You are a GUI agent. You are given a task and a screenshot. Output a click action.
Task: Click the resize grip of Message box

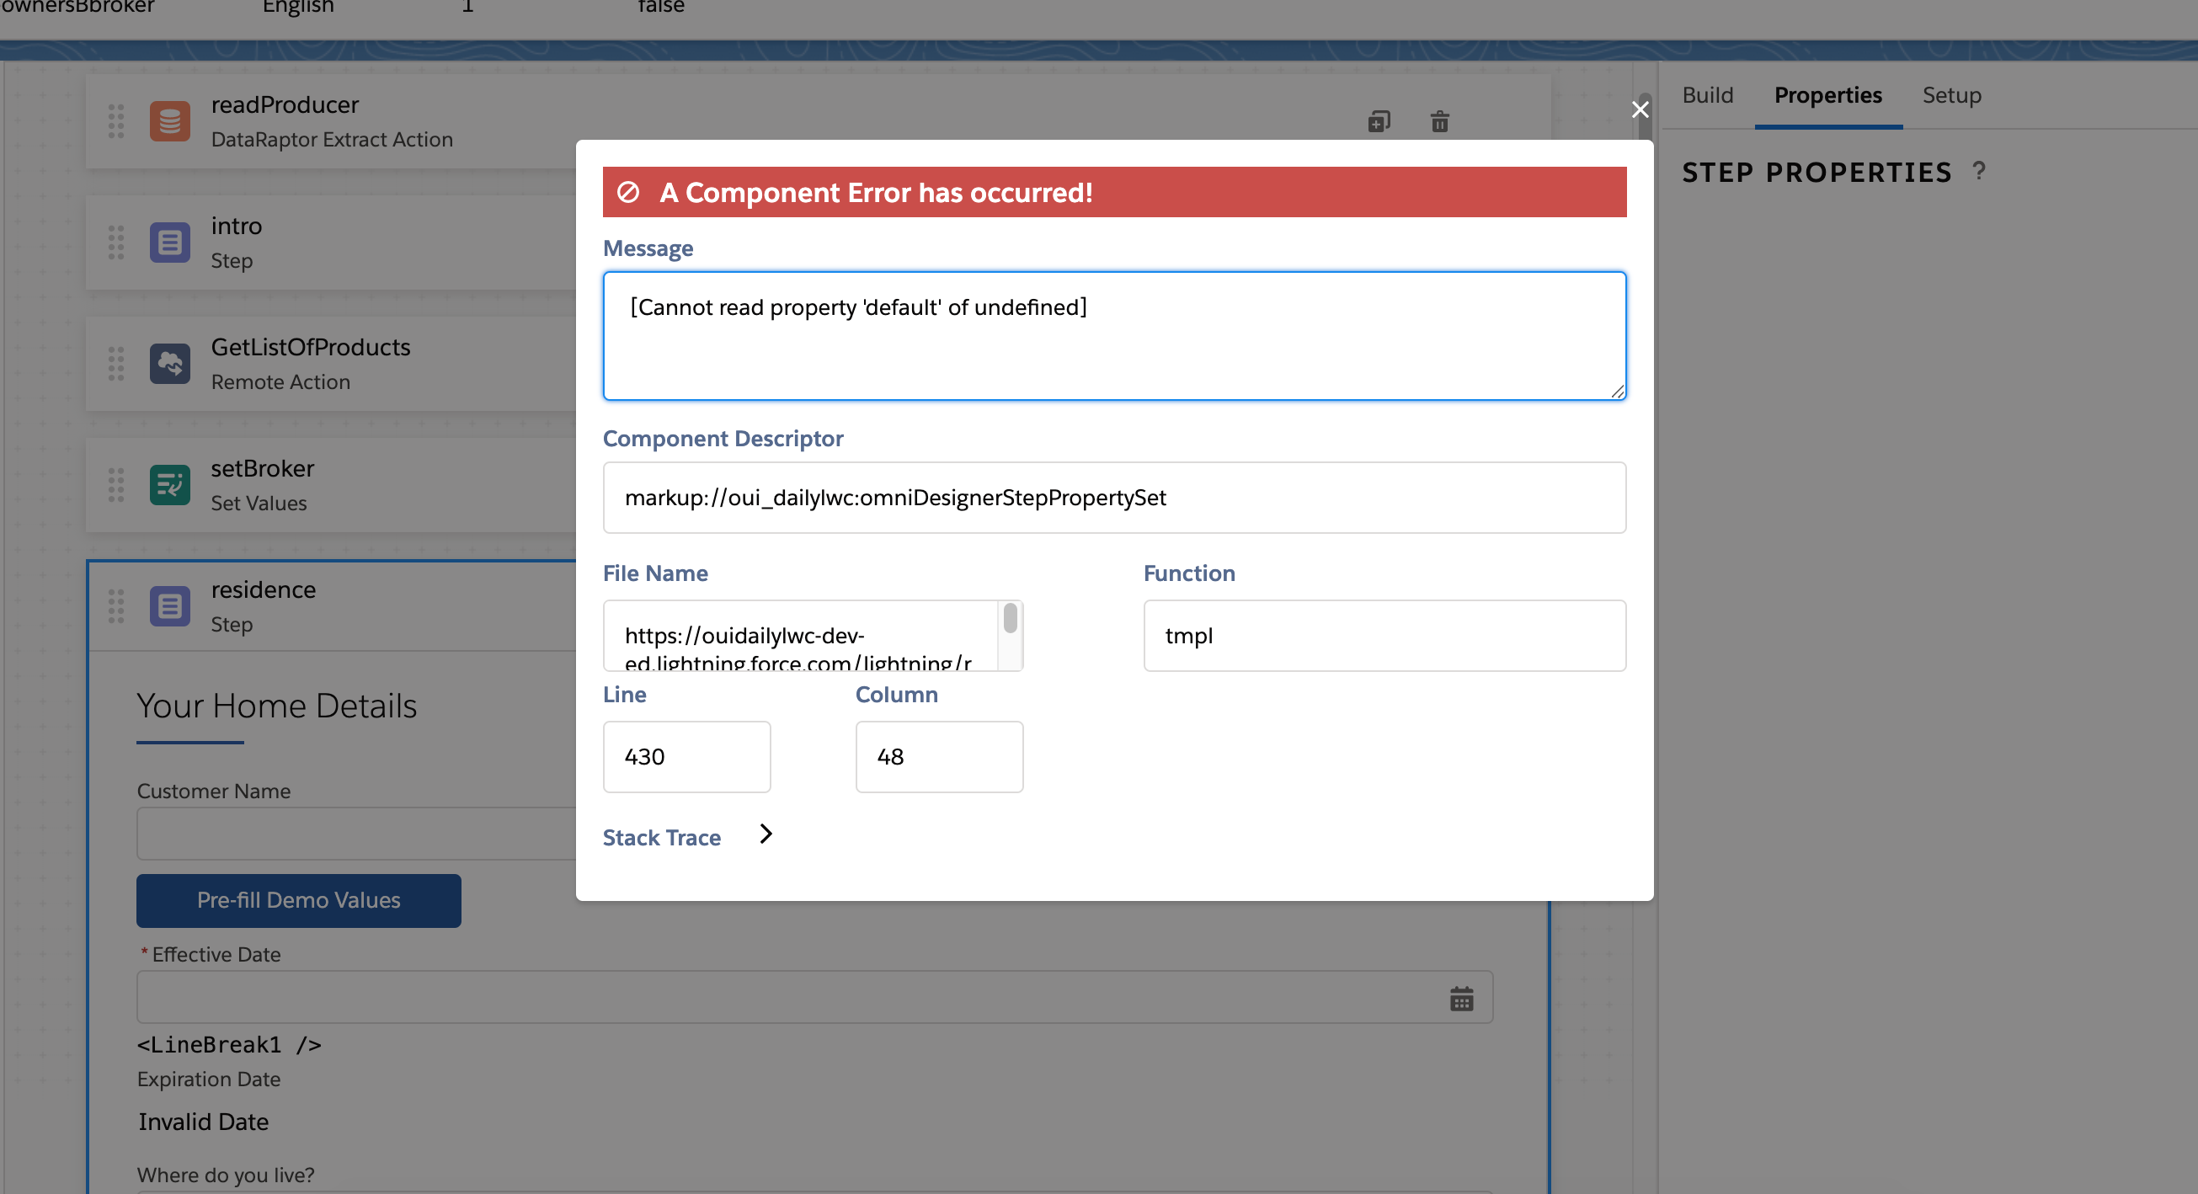[x=1617, y=392]
